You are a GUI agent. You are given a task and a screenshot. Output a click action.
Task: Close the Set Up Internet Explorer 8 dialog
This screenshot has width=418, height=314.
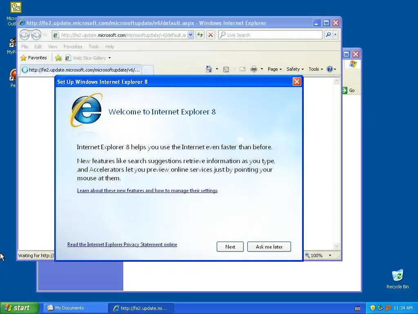[297, 82]
